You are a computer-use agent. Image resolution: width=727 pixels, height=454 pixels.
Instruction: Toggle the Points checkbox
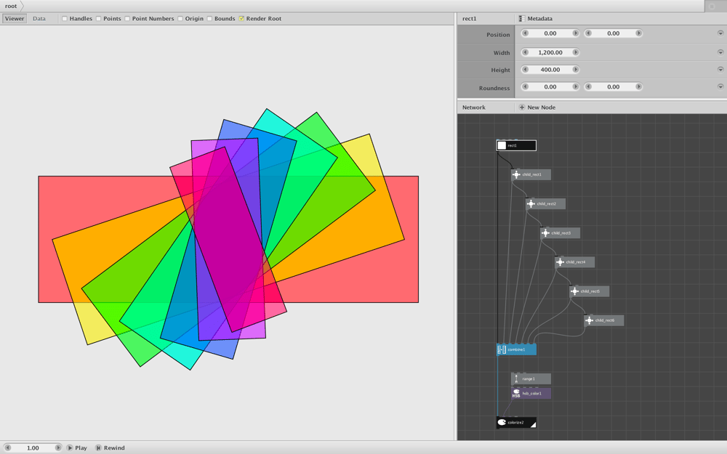pos(98,19)
